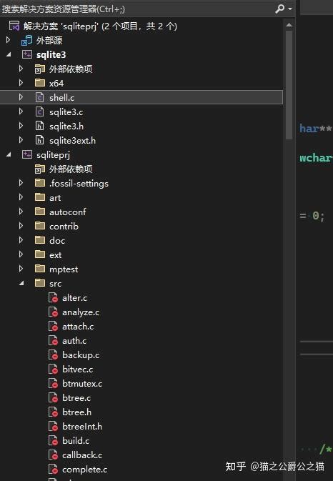Select the complete.c file name
The width and height of the screenshot is (333, 481).
coord(84,470)
